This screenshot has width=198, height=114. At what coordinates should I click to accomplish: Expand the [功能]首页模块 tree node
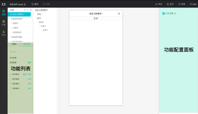10,37
